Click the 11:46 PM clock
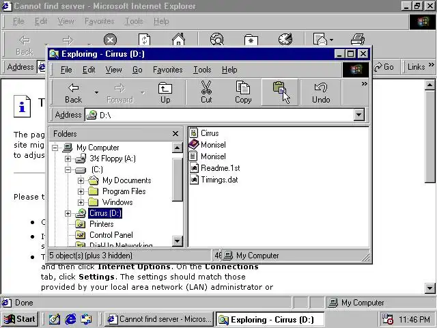Image resolution: width=437 pixels, height=328 pixels. click(414, 319)
